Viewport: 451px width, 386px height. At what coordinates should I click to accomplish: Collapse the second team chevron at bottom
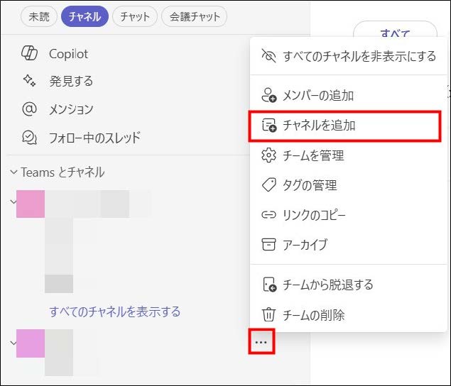[12, 342]
